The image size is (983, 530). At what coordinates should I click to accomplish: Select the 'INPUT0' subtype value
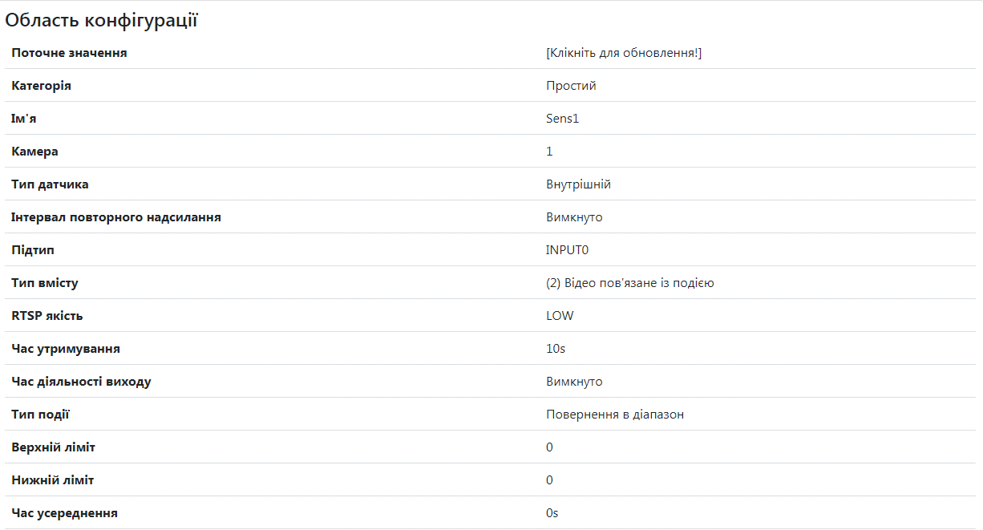568,250
